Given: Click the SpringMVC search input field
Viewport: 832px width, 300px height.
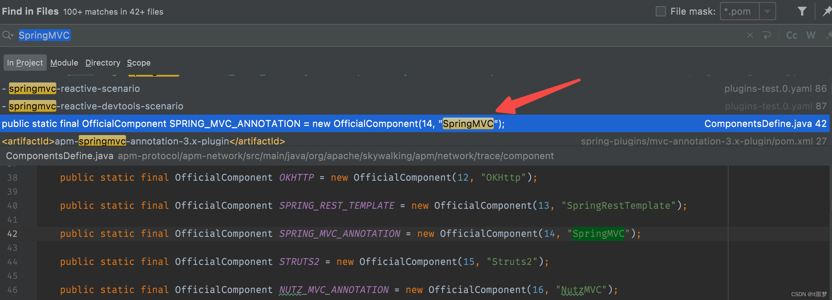Looking at the screenshot, I should pos(372,35).
